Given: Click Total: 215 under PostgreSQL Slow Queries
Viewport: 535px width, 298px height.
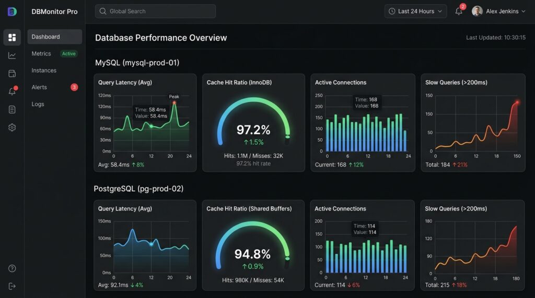Looking at the screenshot, I should pos(437,285).
